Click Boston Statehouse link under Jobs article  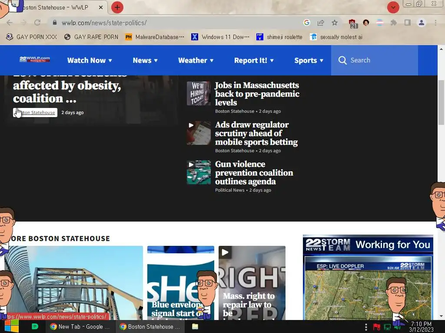(234, 111)
